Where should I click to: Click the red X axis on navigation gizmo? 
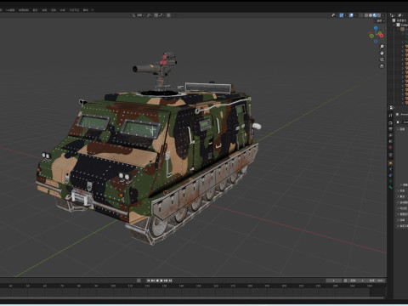pyautogui.click(x=382, y=36)
